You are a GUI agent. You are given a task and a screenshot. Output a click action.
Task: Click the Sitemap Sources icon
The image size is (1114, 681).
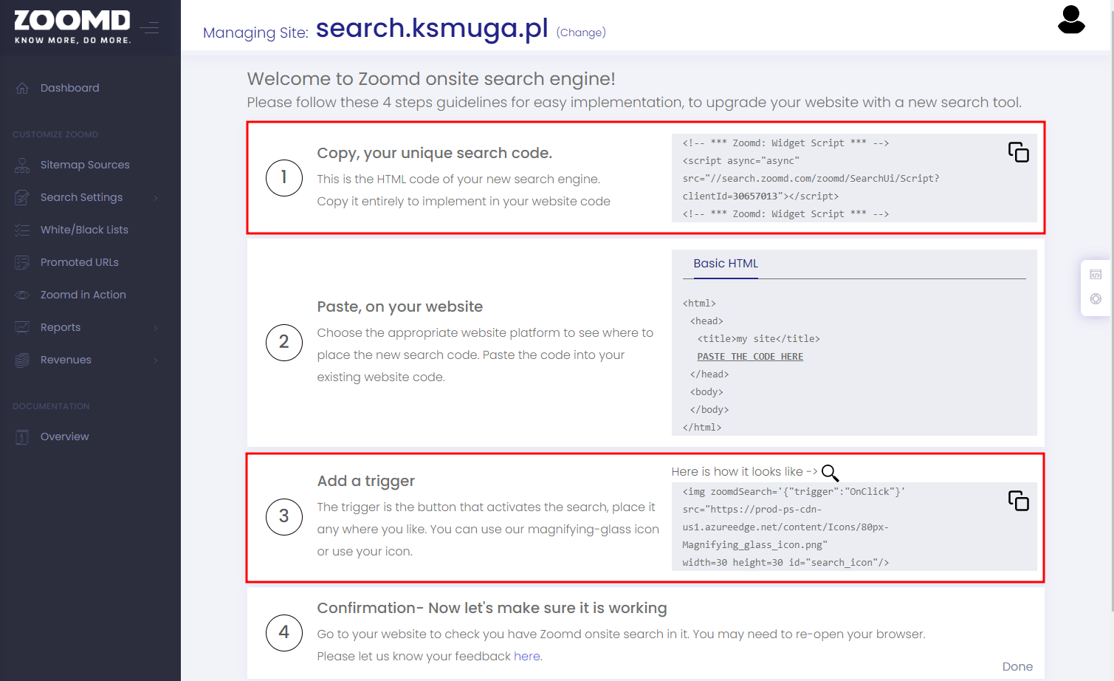click(22, 165)
